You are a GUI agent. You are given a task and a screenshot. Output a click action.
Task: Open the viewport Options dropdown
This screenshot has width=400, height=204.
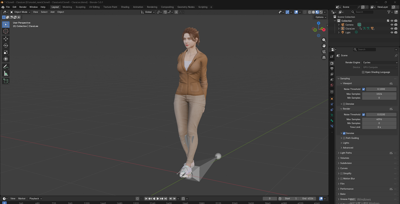tap(321, 17)
